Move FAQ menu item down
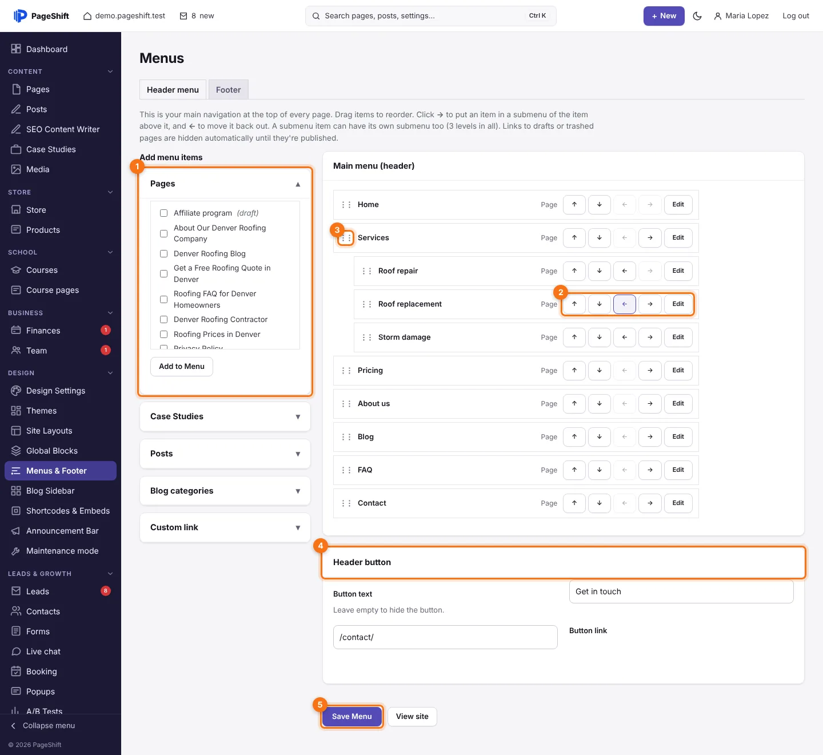The image size is (823, 755). pos(600,470)
